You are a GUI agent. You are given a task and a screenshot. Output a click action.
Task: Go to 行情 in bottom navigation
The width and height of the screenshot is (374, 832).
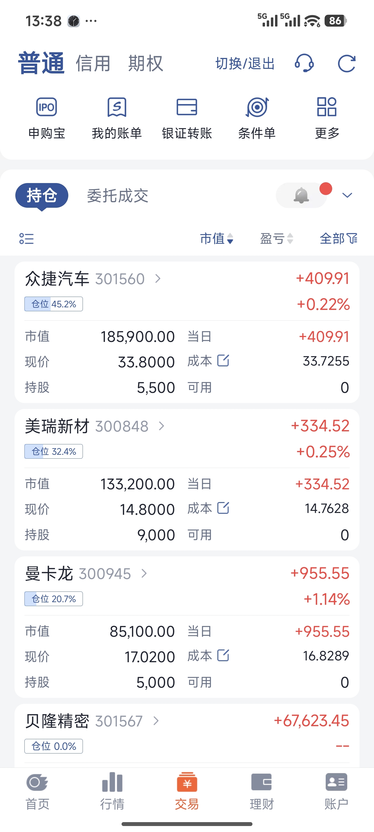(112, 791)
